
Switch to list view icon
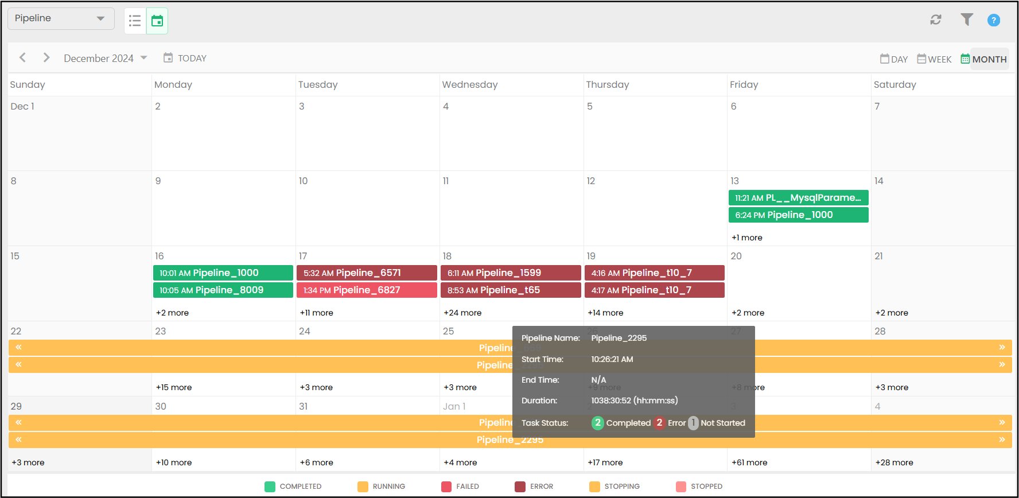coord(135,21)
